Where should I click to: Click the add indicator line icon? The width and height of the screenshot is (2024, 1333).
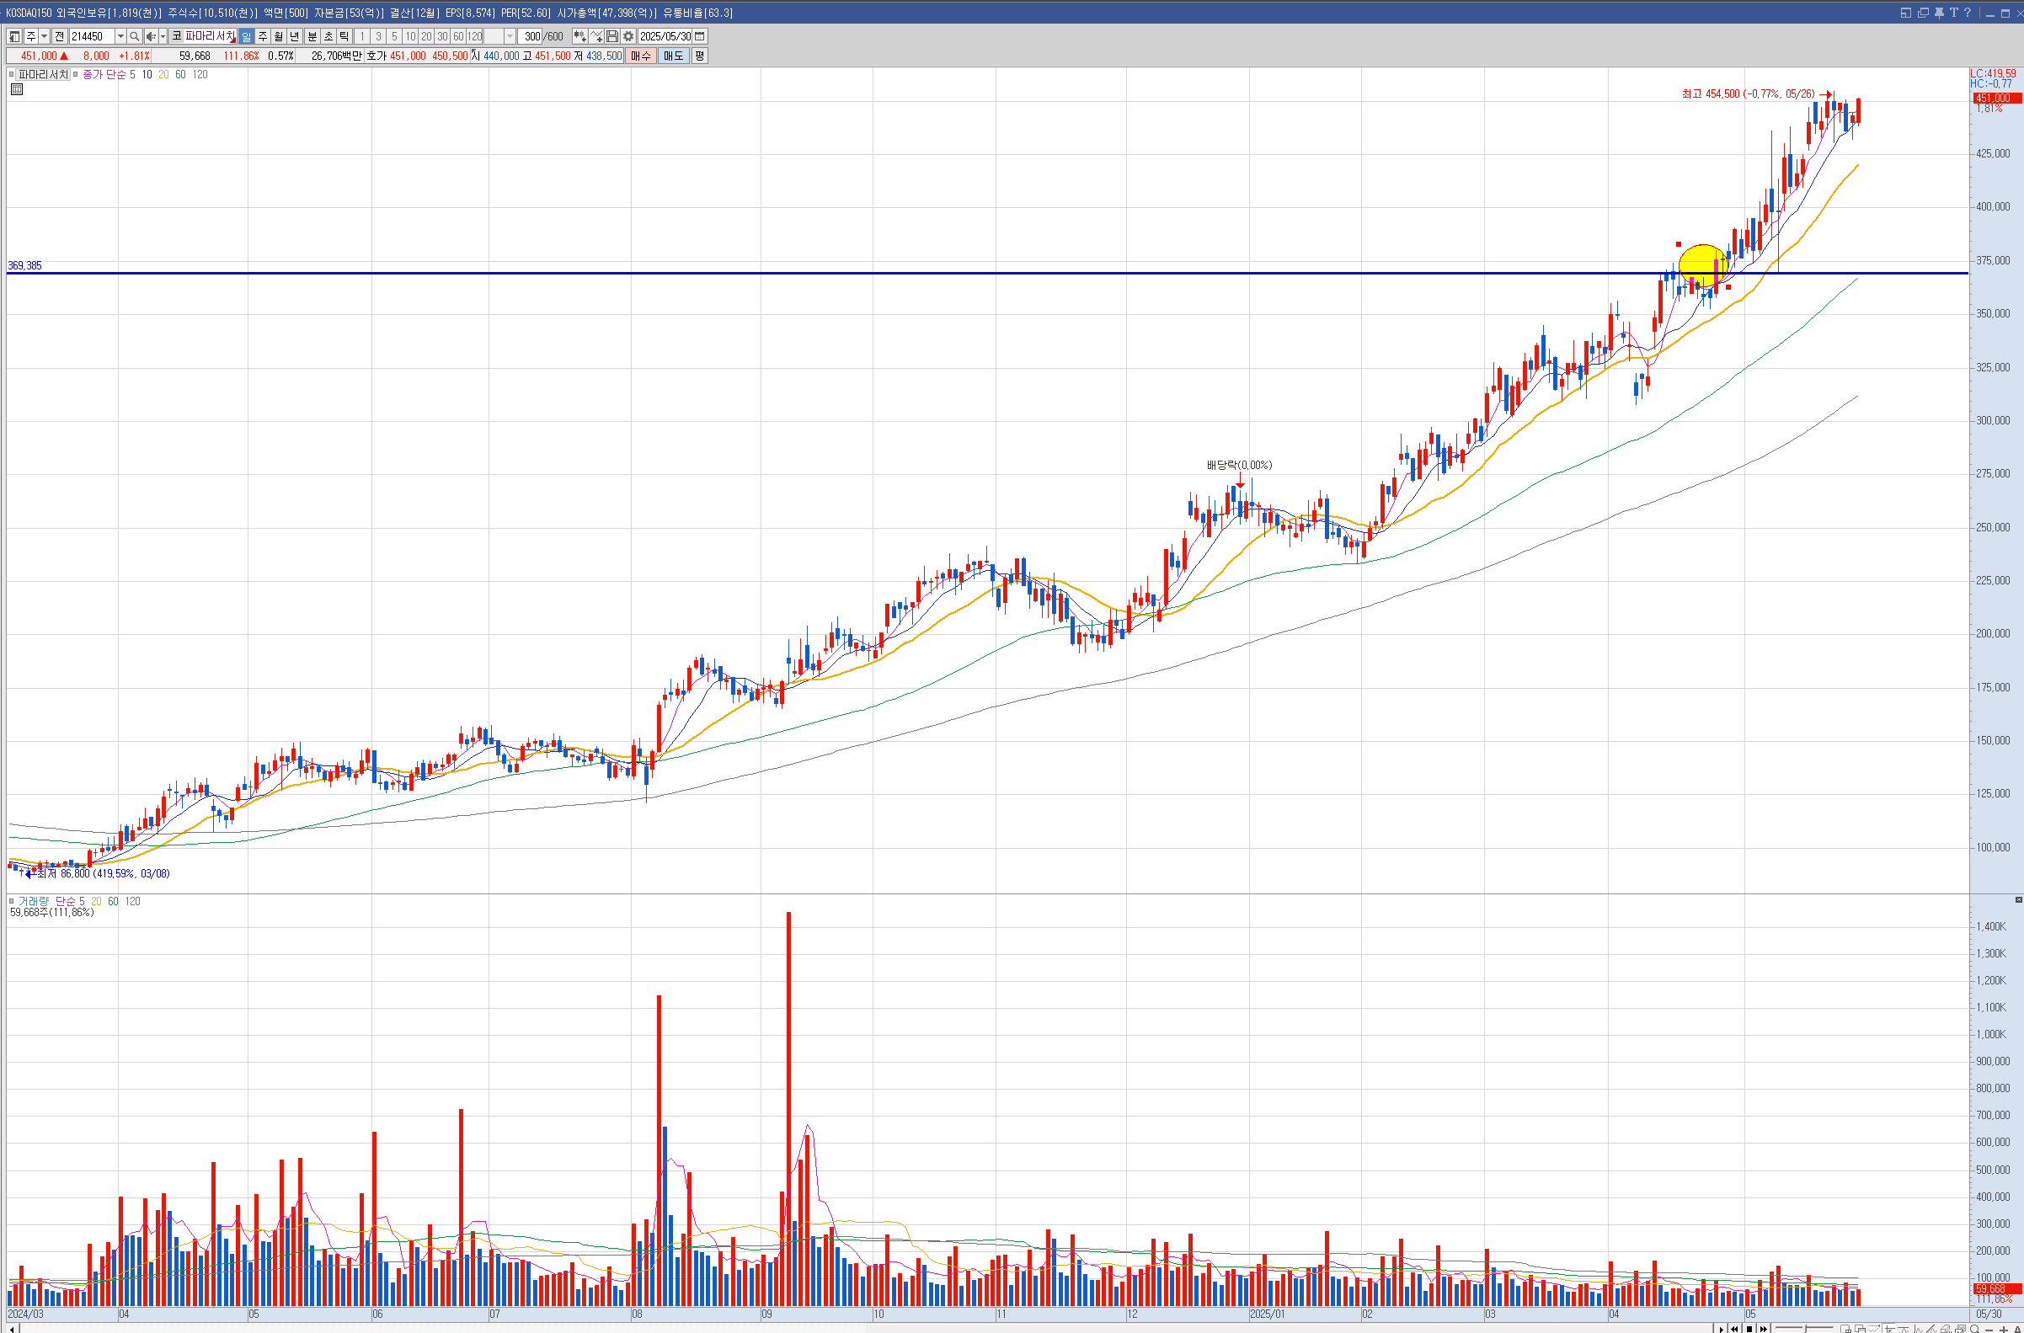coord(596,36)
